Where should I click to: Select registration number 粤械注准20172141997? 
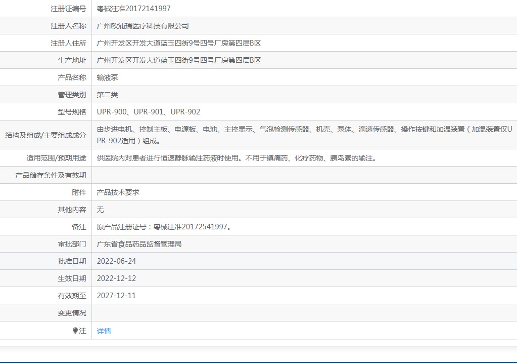133,9
